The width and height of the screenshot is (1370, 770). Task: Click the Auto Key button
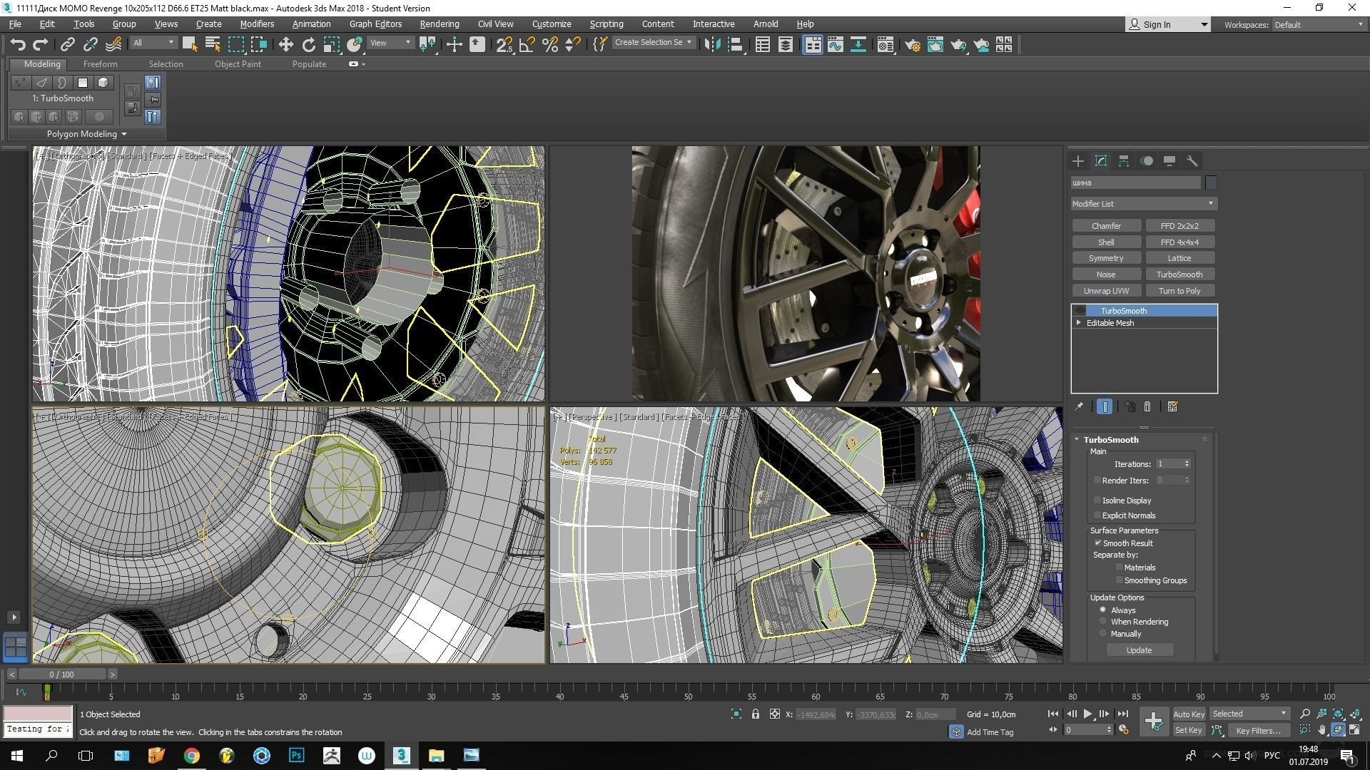1188,714
